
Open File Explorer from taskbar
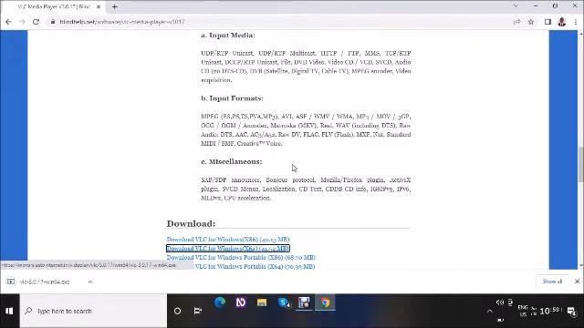262,302
